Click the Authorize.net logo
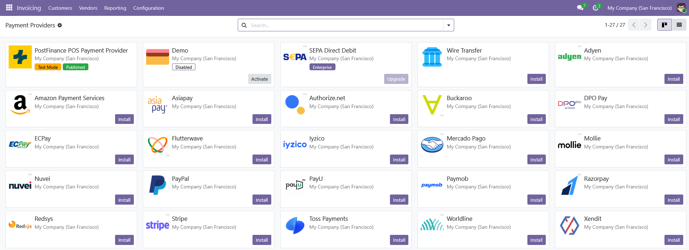Screen dimensions: 689x250 click(295, 104)
